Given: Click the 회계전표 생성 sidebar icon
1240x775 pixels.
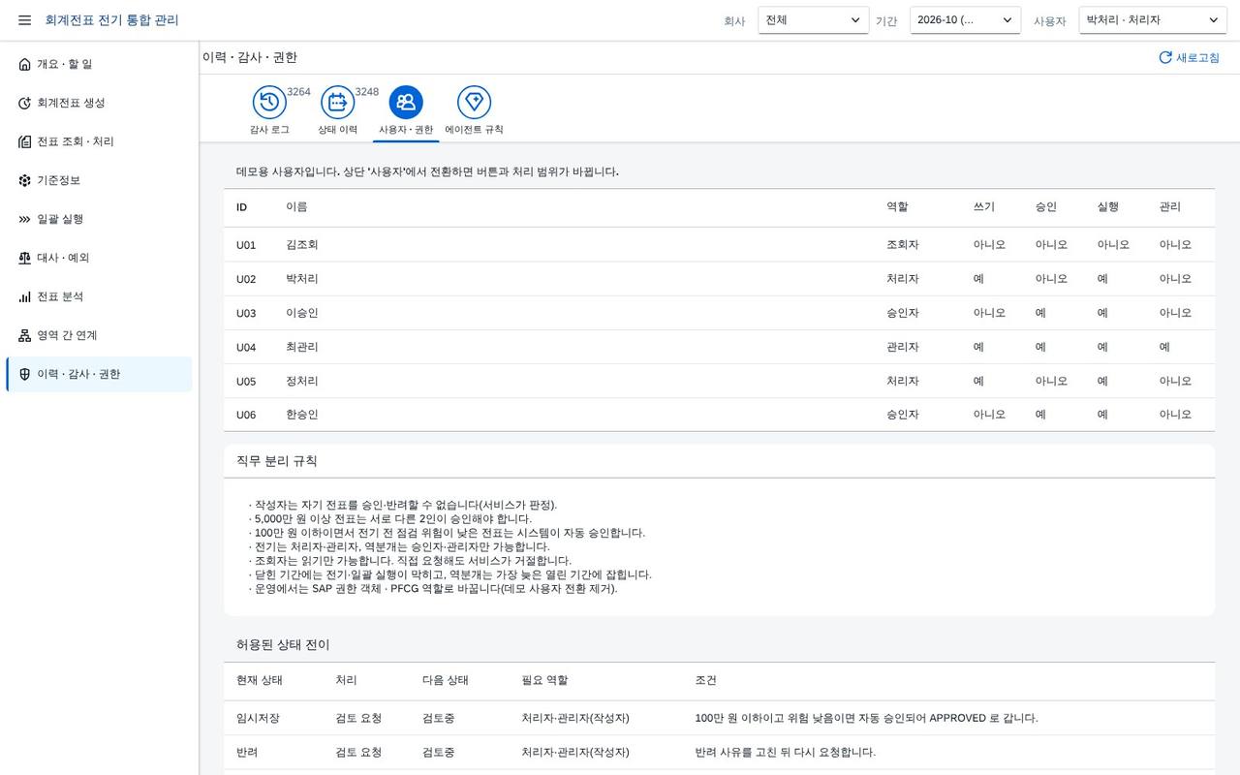Looking at the screenshot, I should tap(25, 103).
